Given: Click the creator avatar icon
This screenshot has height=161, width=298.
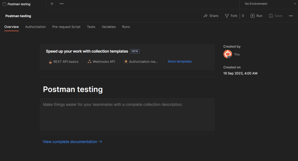Looking at the screenshot, I should 228,54.
